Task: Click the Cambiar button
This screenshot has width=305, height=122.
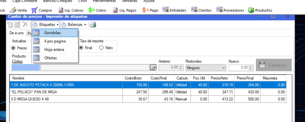Action: (274, 65)
